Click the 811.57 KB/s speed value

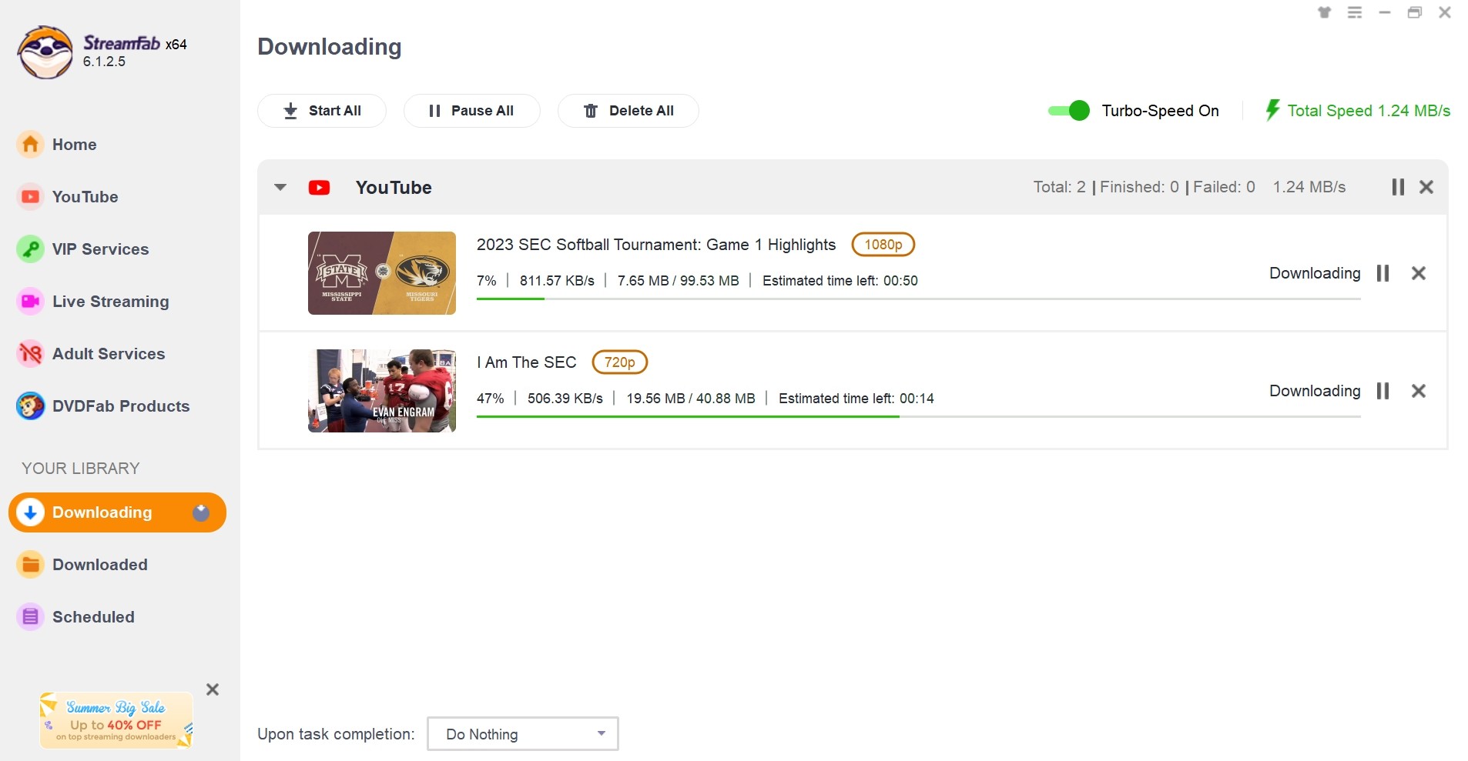pos(557,281)
